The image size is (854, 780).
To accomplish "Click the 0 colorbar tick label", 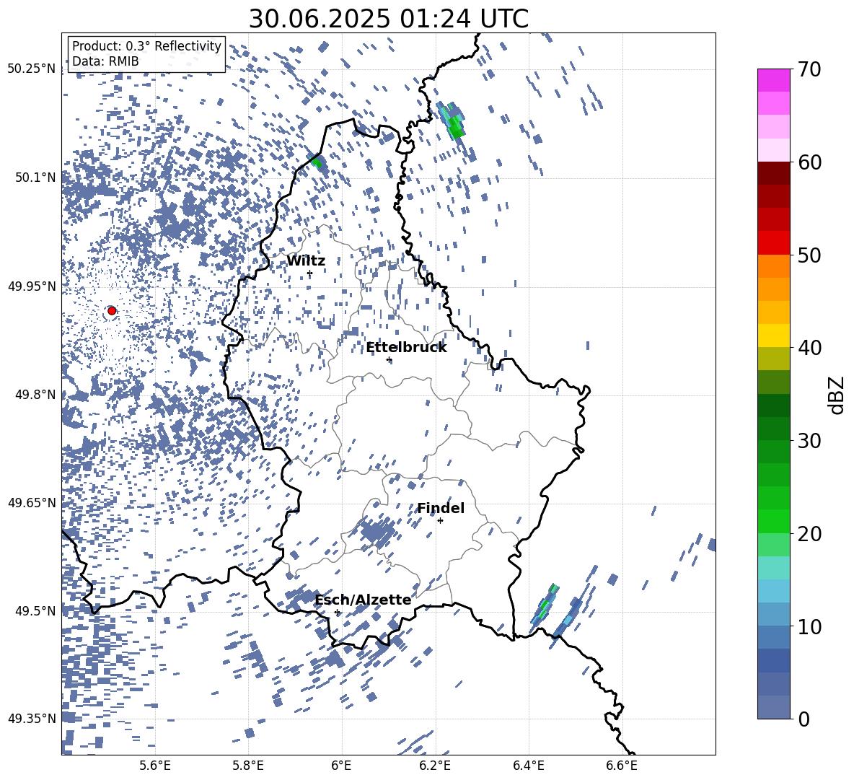I will click(x=804, y=719).
